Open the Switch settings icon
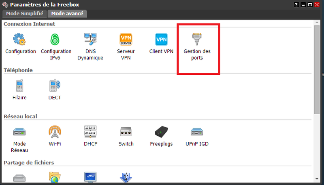Viewport: 324px width, 185px height. (x=126, y=132)
